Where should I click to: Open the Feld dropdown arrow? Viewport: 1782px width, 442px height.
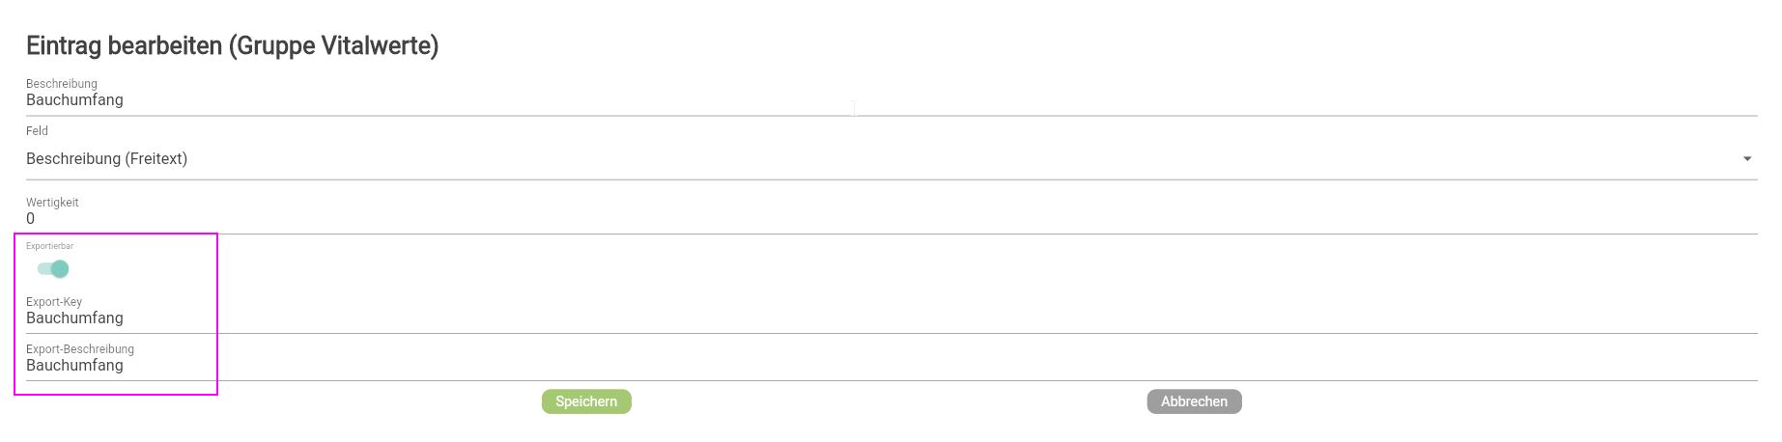point(1746,159)
